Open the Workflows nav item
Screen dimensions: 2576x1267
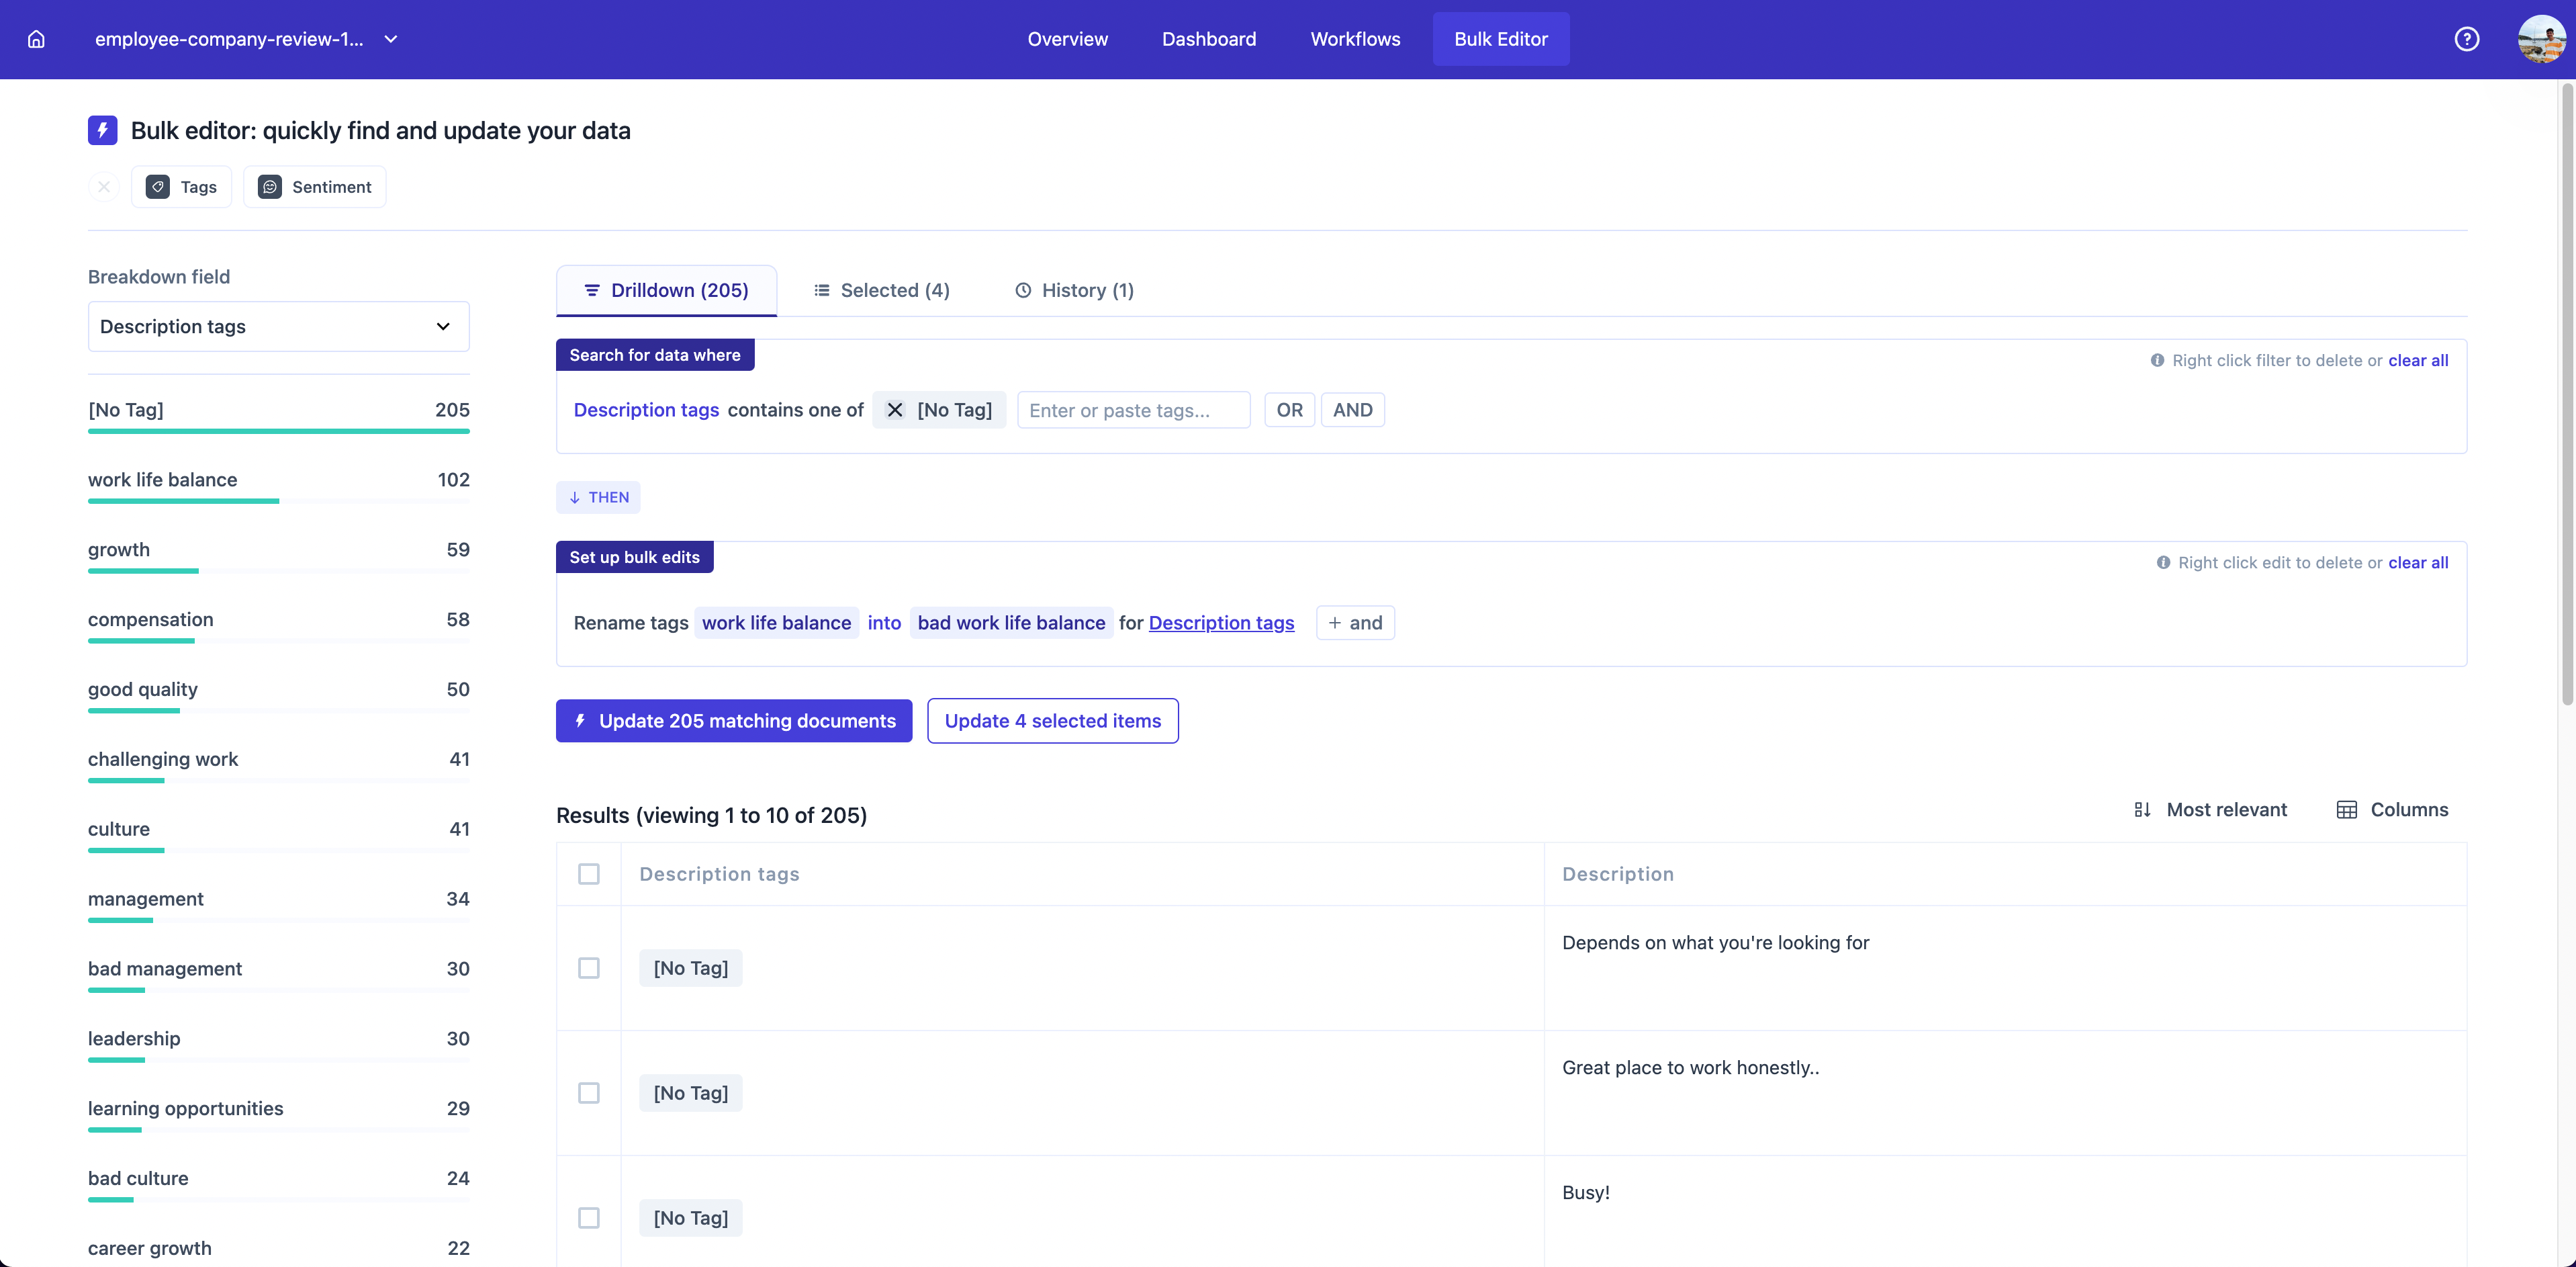click(1355, 39)
